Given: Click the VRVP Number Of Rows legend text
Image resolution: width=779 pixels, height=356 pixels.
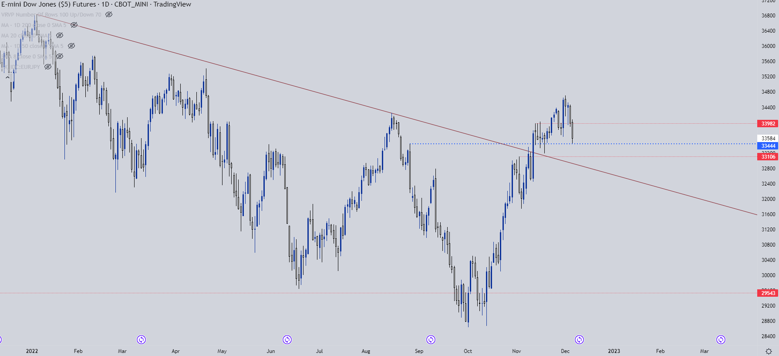Looking at the screenshot, I should 51,15.
